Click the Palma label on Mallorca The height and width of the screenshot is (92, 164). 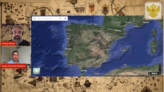[123, 51]
